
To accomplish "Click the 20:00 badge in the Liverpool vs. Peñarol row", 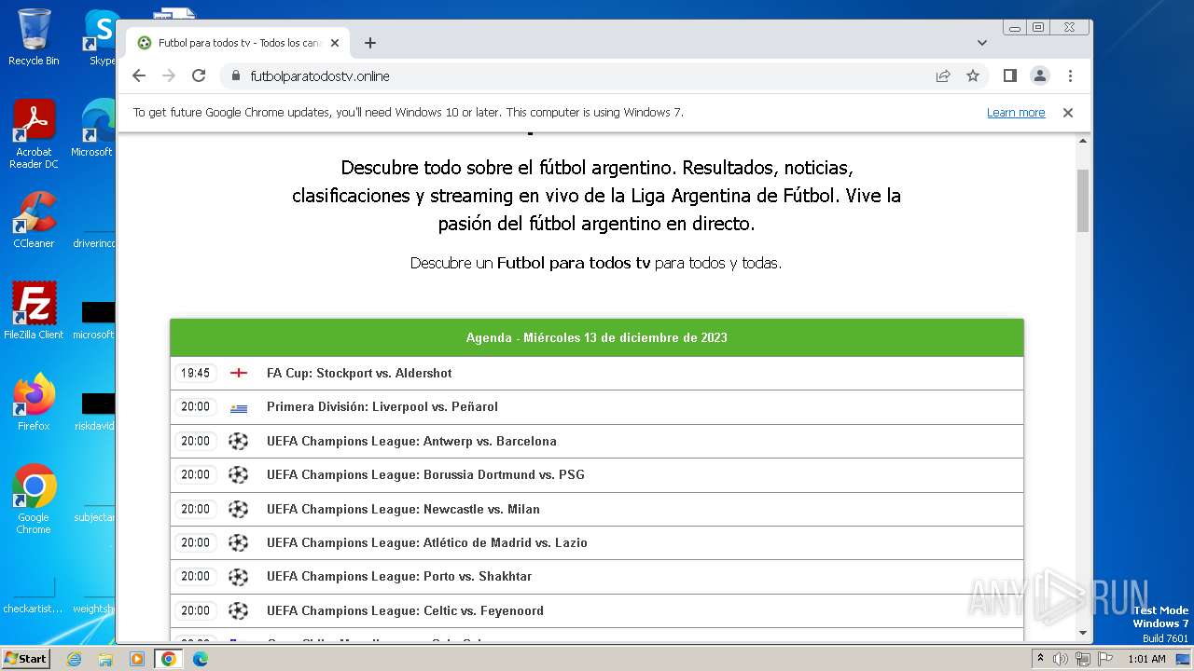I will (195, 406).
